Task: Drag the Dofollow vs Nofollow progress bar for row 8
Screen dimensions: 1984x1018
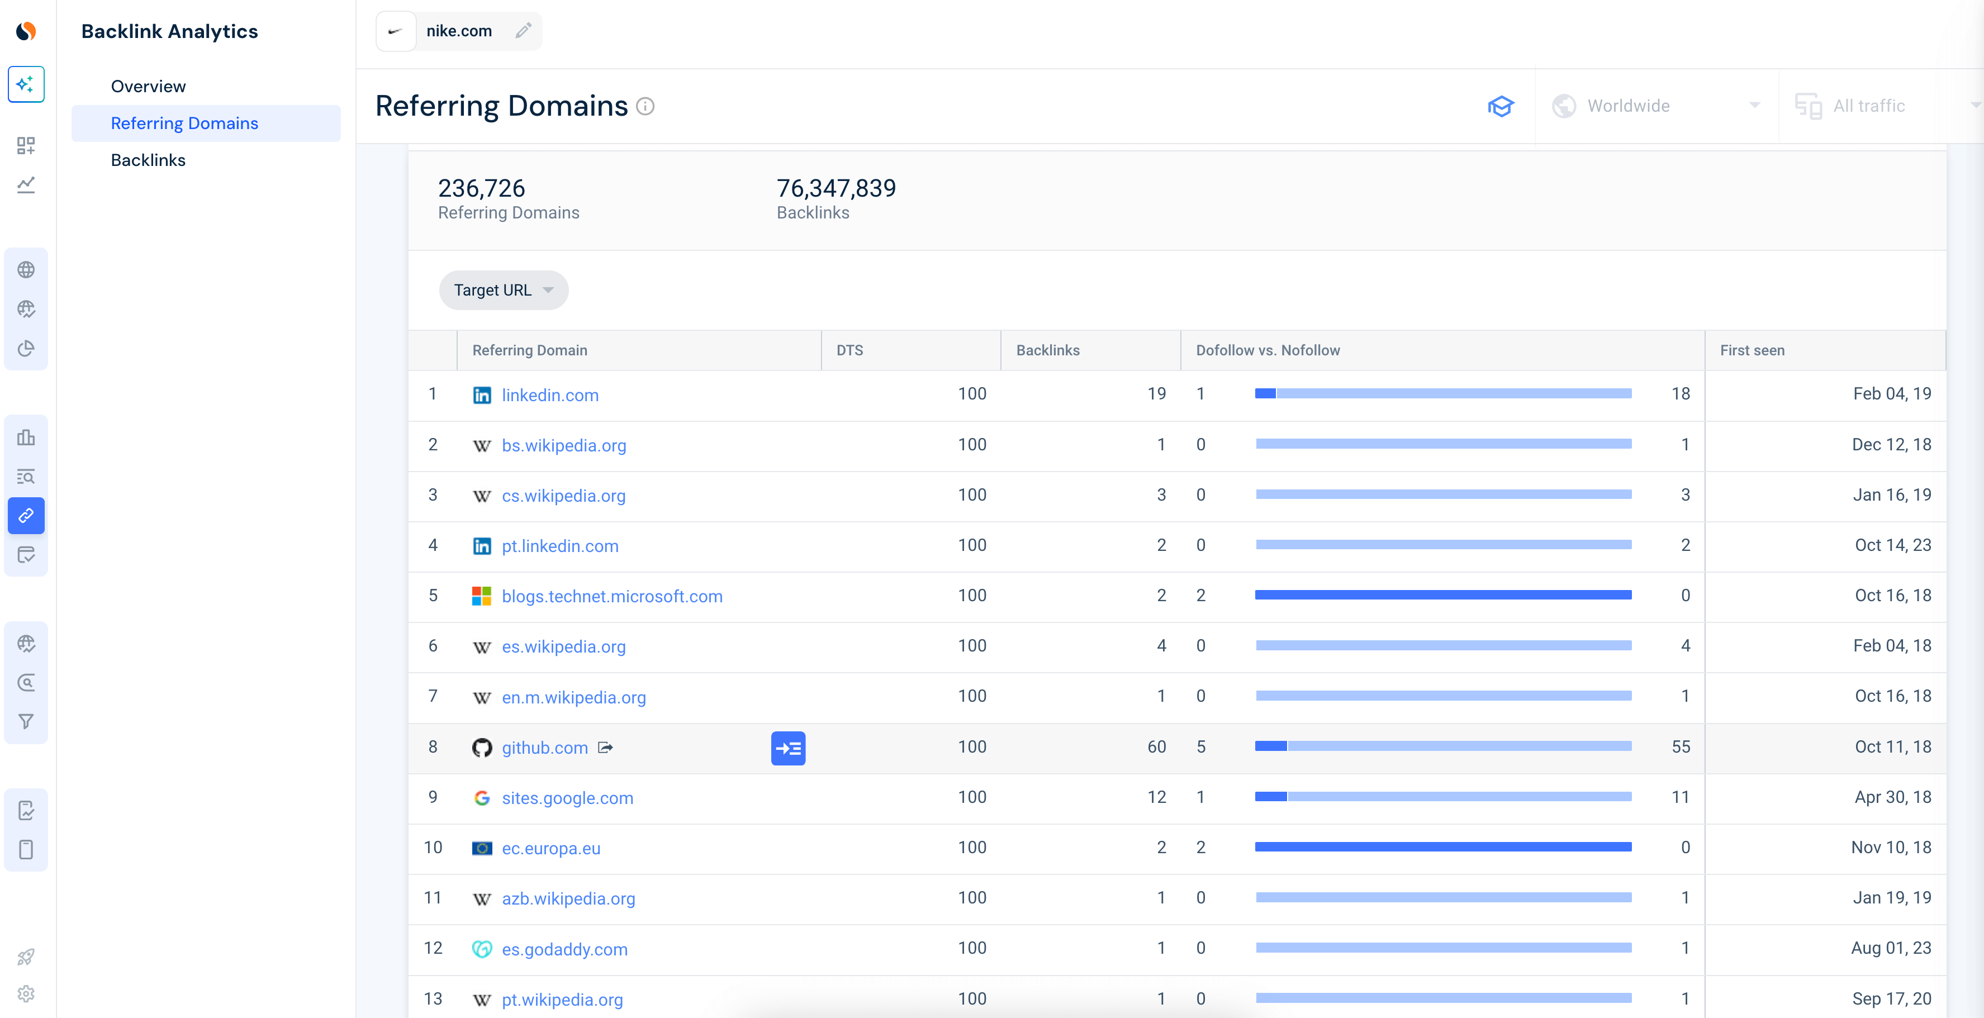Action: 1444,746
